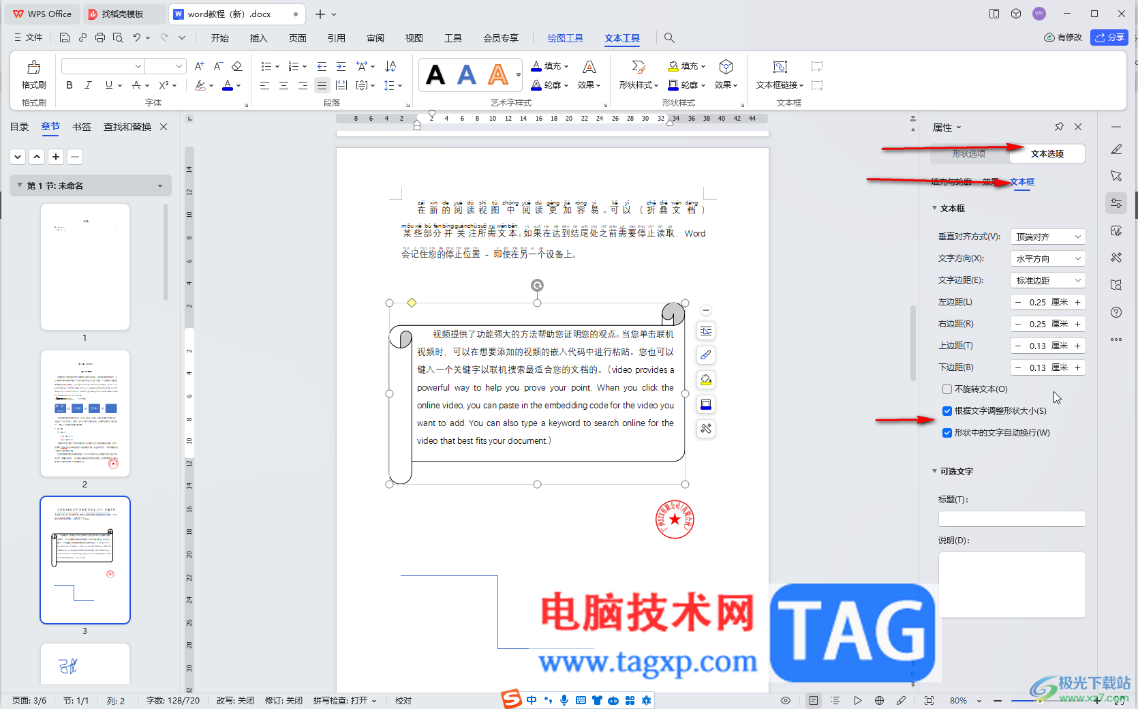Center-align the paragraph text
Image resolution: width=1138 pixels, height=709 pixels.
[x=283, y=85]
